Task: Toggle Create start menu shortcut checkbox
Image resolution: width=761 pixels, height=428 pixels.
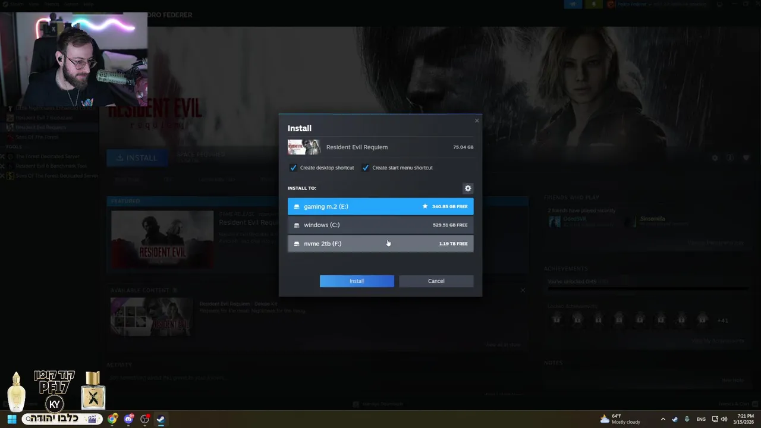Action: point(366,168)
